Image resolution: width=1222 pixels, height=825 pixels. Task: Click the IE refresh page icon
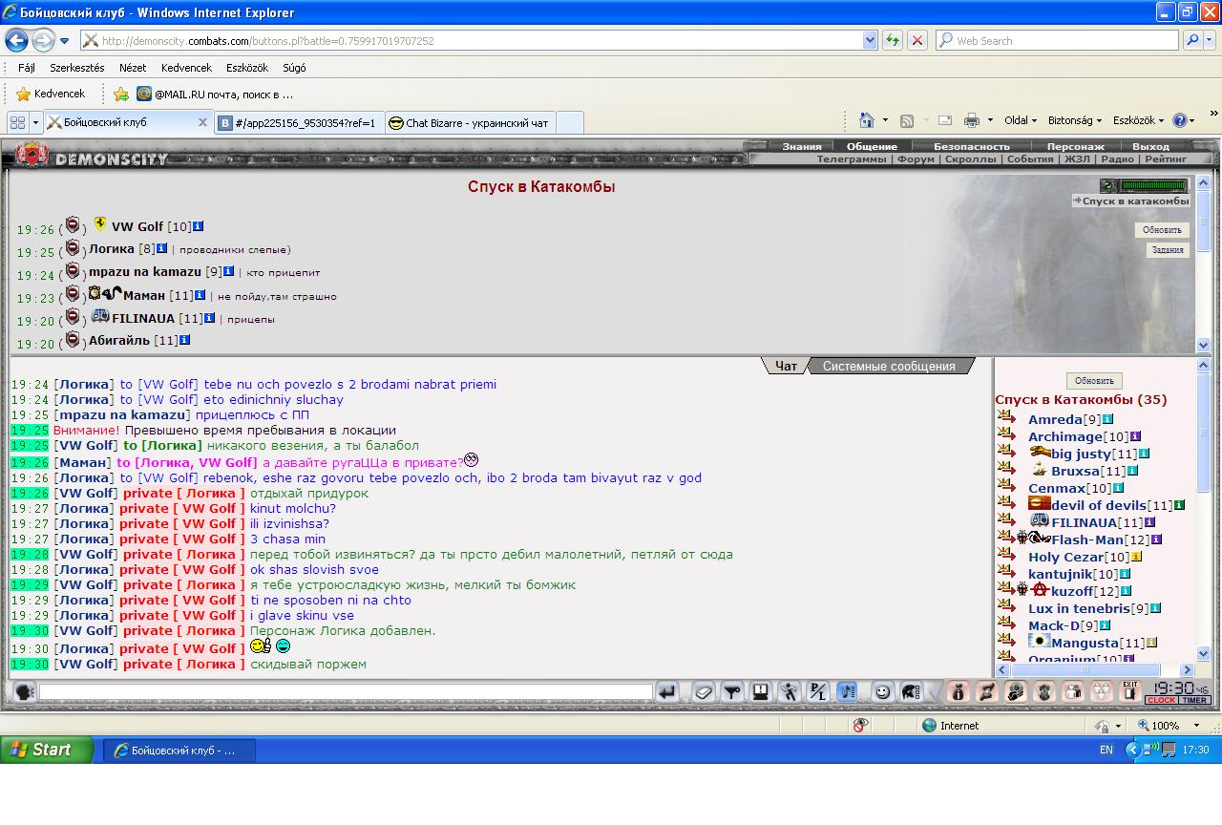pos(893,40)
